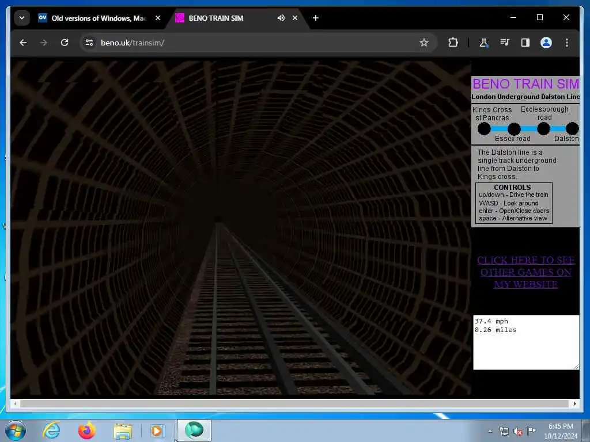Click the textarea resize handle corner
Screen dimensions: 590x442
point(576,367)
